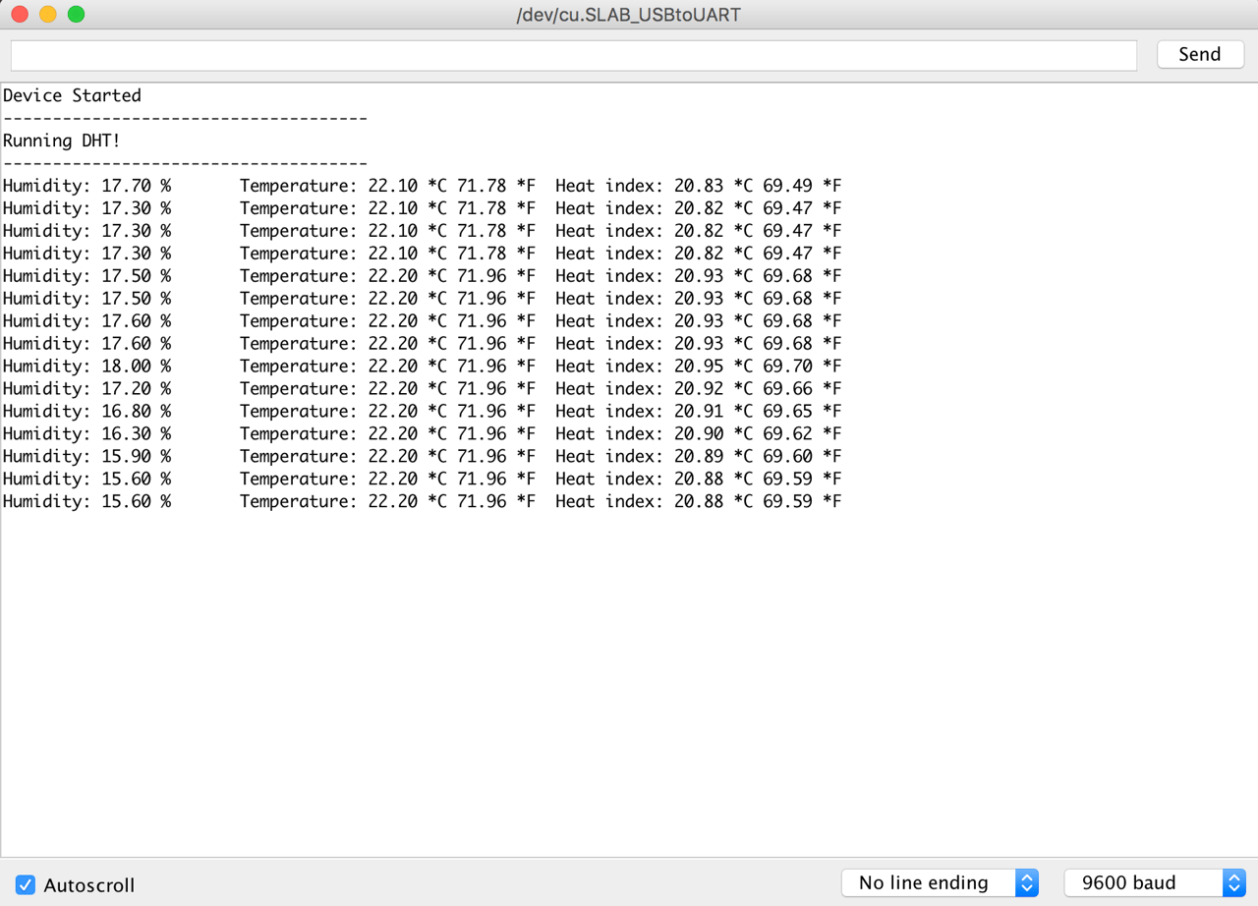Select the Humidity 17.70 % reading
The image size is (1258, 906).
tap(86, 186)
